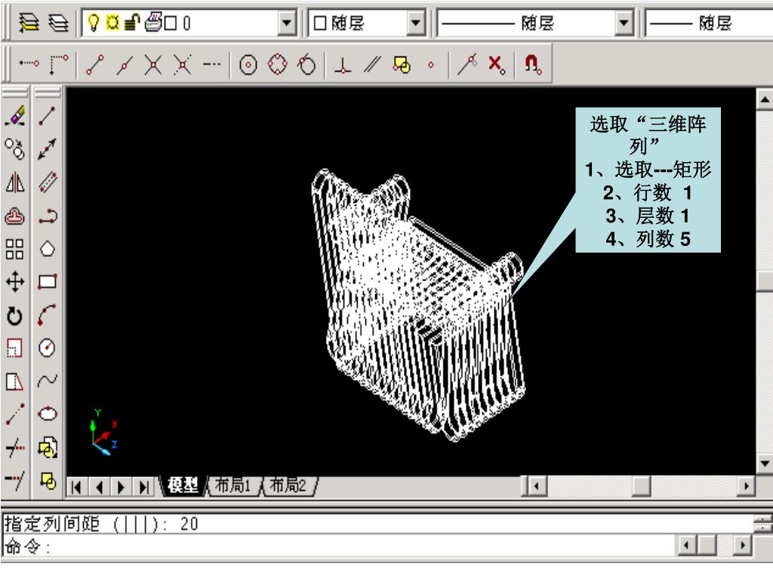The height and width of the screenshot is (579, 773).
Task: Select the Array tool
Action: click(15, 249)
